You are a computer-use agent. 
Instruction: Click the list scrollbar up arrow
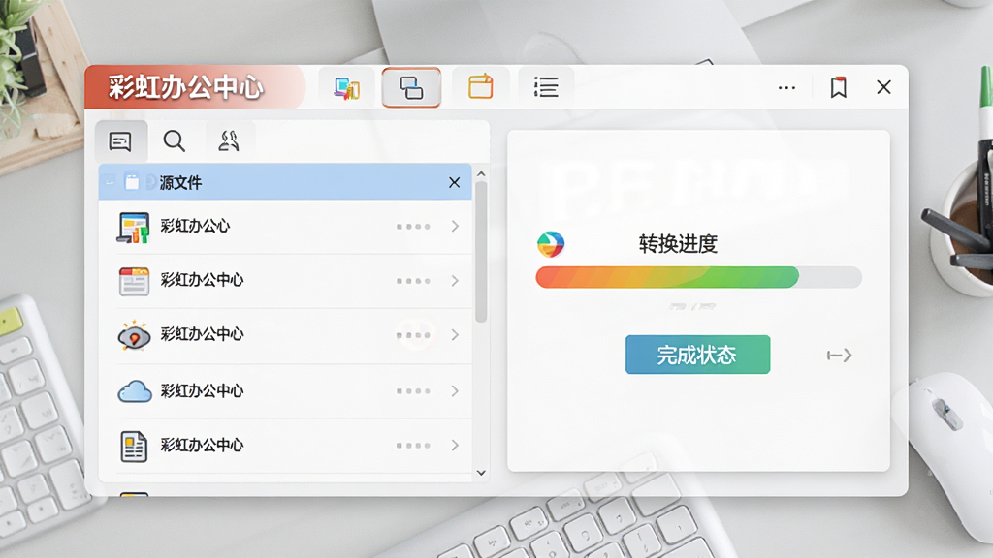click(481, 173)
